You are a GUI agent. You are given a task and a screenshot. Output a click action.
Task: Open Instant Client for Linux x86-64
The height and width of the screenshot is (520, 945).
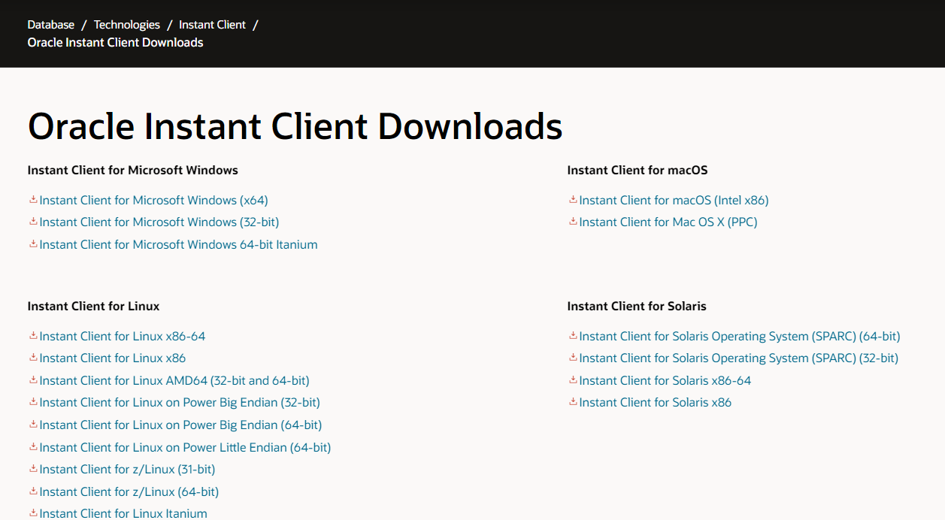pyautogui.click(x=123, y=336)
